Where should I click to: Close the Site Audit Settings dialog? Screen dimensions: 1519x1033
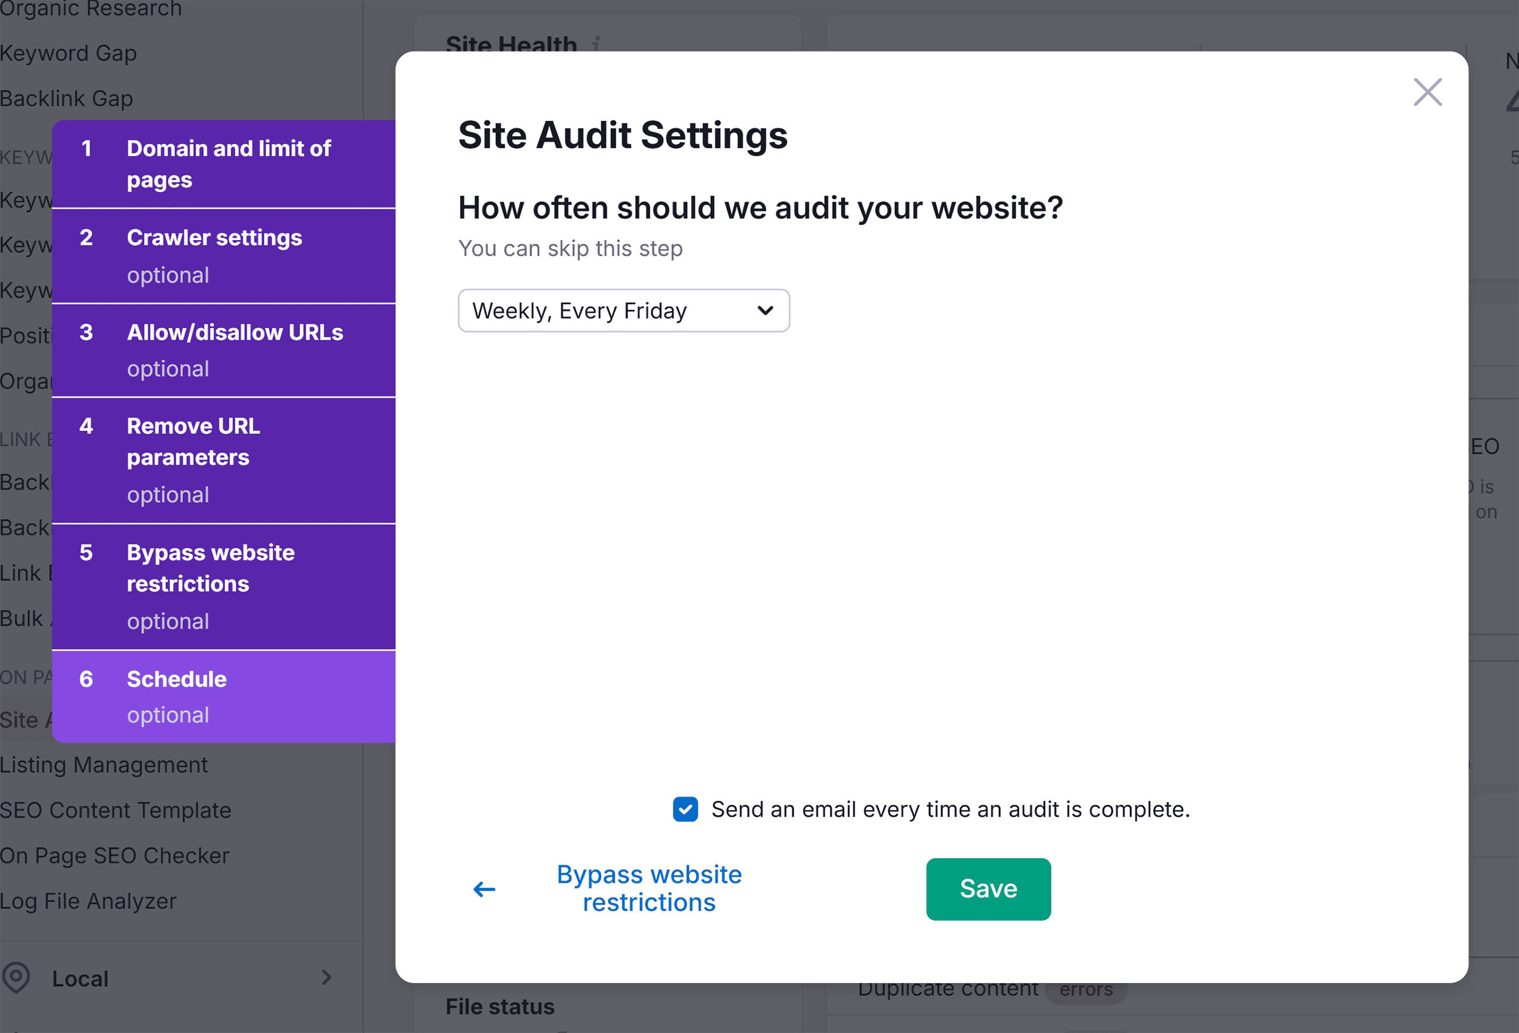1427,92
